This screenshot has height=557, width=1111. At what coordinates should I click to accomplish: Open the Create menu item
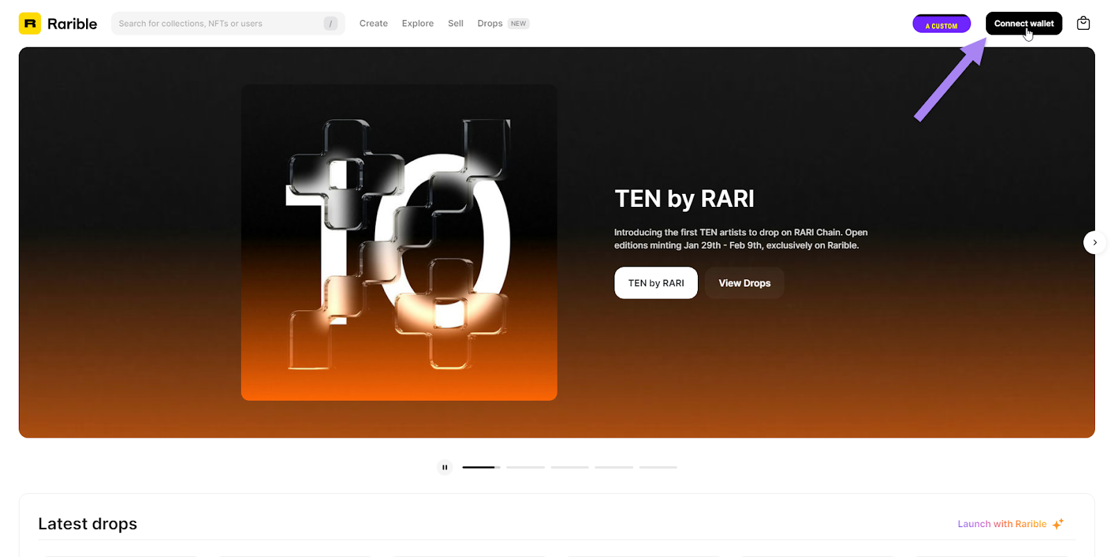point(374,24)
